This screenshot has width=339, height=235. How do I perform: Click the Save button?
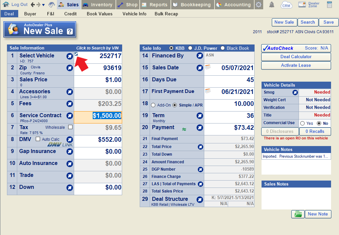(329, 22)
